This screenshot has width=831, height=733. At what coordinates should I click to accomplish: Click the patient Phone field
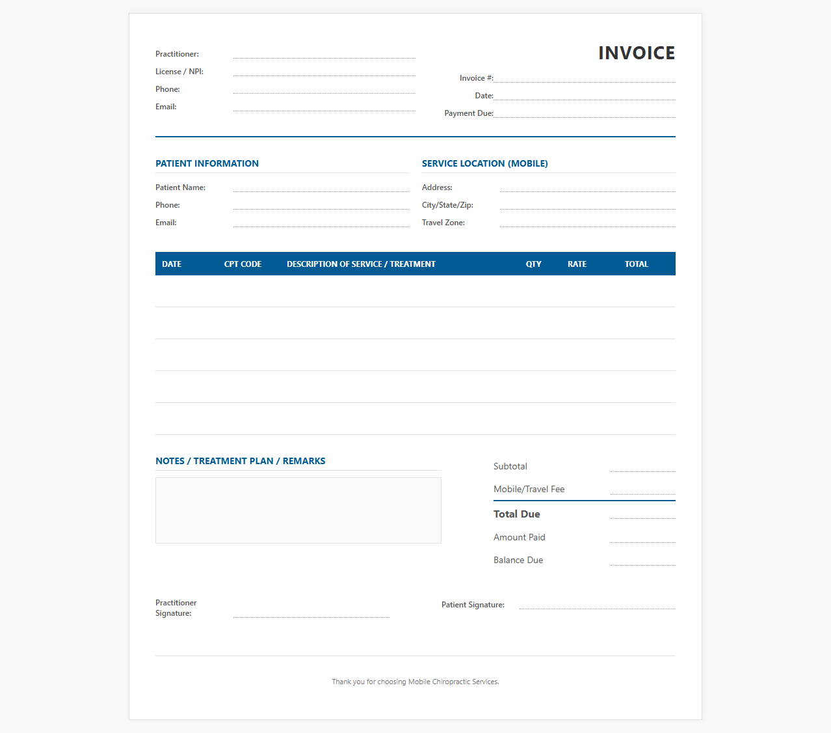coord(321,204)
